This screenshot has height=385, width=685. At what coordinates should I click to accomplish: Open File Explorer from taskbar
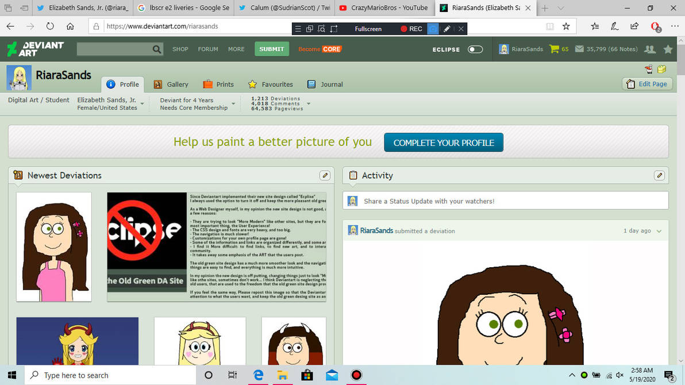(x=283, y=375)
